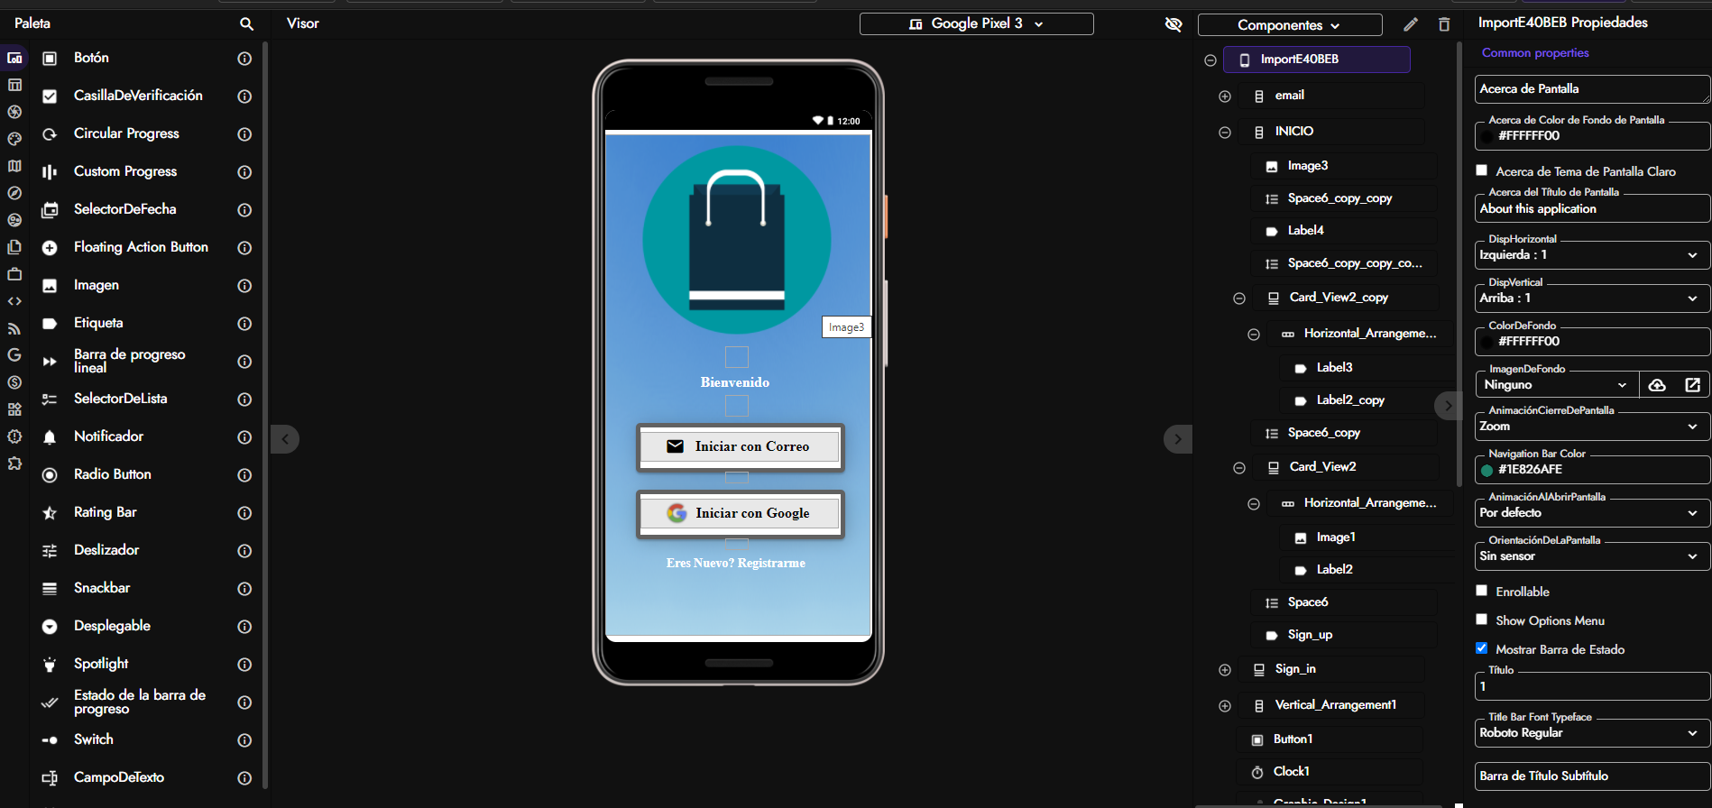Image resolution: width=1712 pixels, height=808 pixels.
Task: Click info icon beside Floating Action Button
Action: [244, 248]
